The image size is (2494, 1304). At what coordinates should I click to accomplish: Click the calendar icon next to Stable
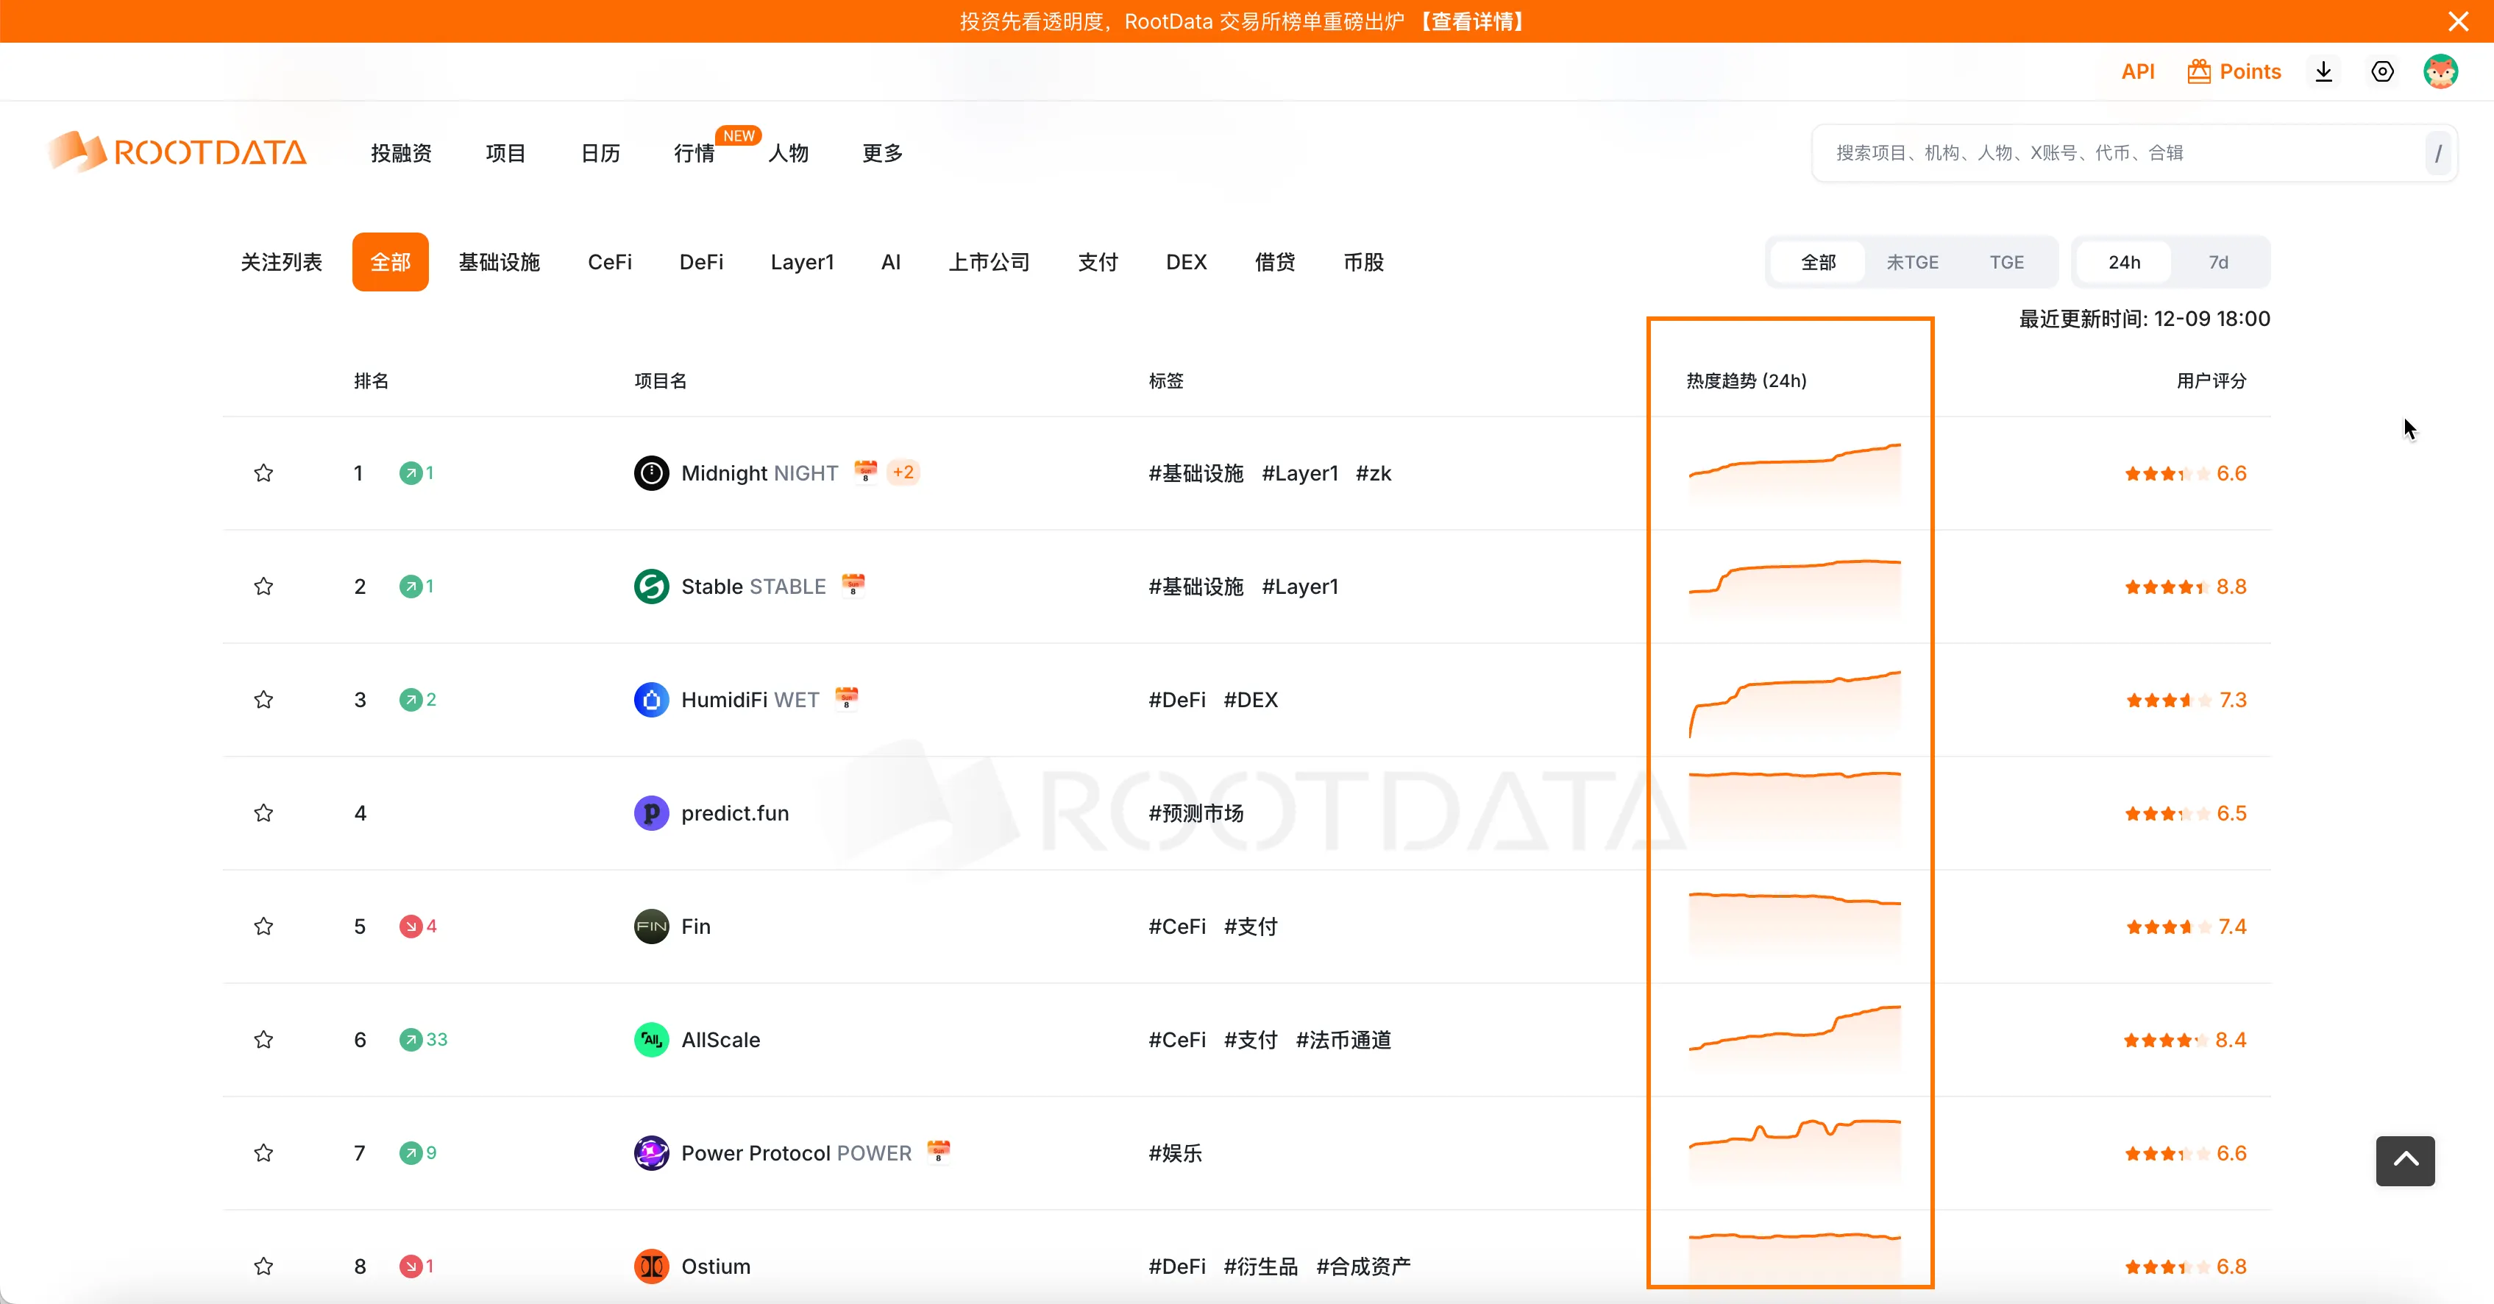pyautogui.click(x=853, y=585)
